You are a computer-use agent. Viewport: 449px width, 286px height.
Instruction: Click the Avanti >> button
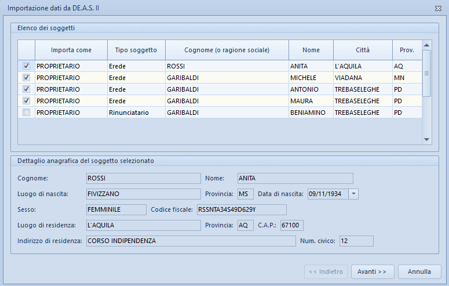click(372, 271)
